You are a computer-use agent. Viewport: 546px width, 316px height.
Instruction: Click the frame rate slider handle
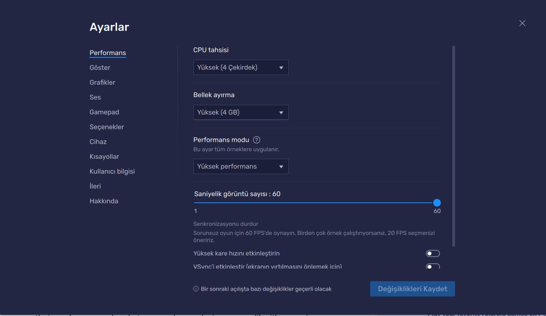pyautogui.click(x=437, y=203)
